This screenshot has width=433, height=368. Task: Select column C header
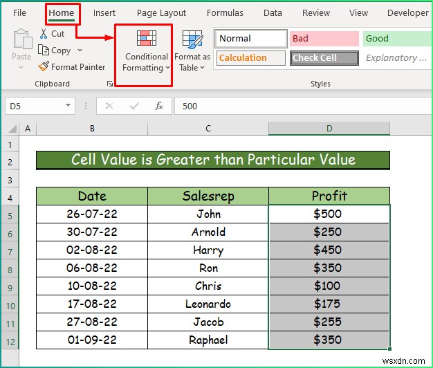(x=208, y=129)
